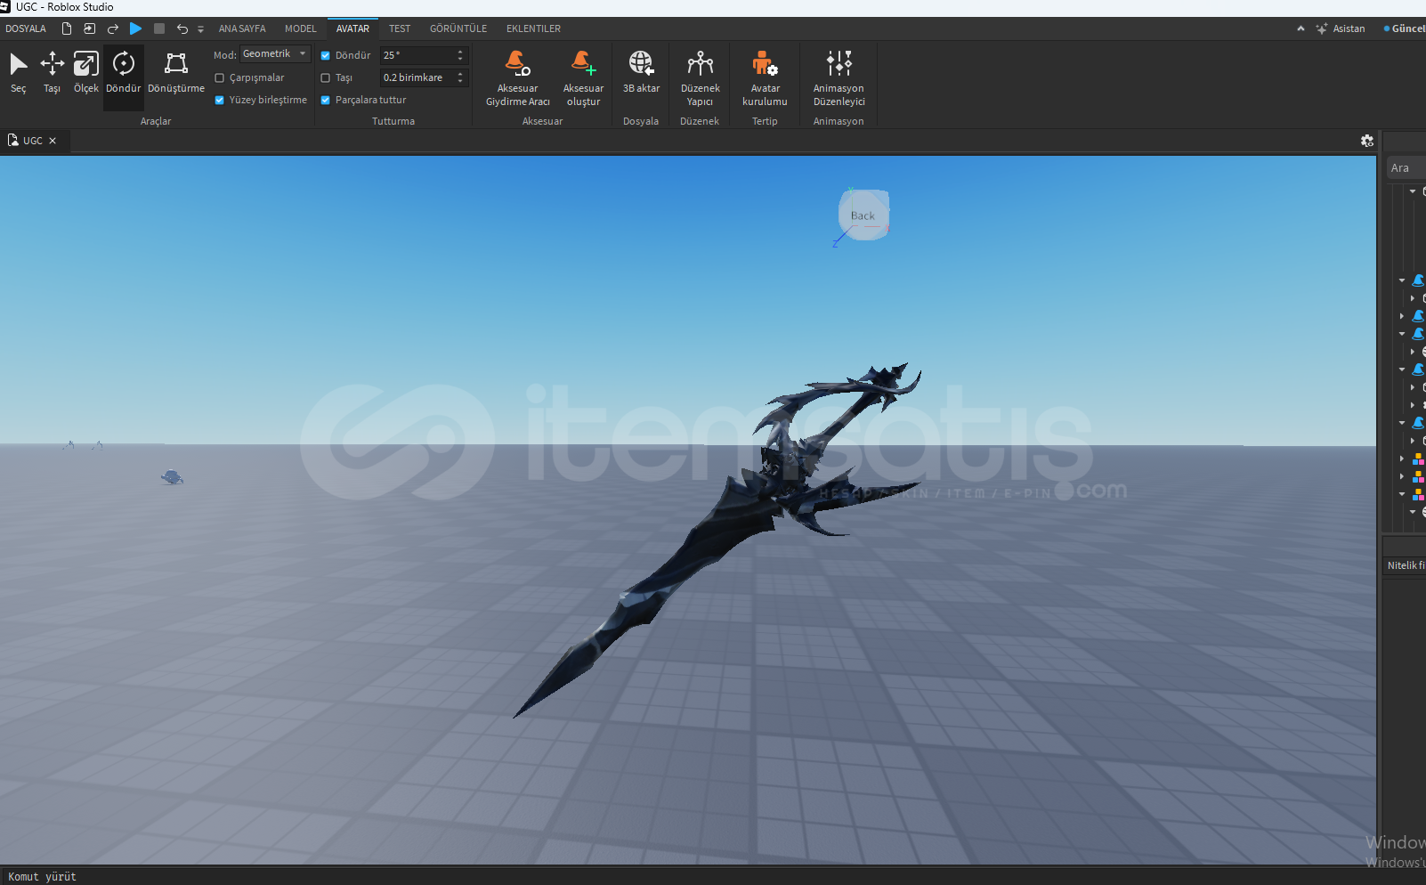This screenshot has width=1426, height=885.
Task: Increase the 0.2 birimkare value with up arrow
Action: (x=460, y=74)
